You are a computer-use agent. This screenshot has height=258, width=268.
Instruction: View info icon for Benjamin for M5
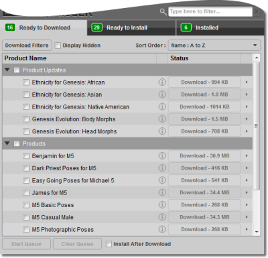pos(162,155)
